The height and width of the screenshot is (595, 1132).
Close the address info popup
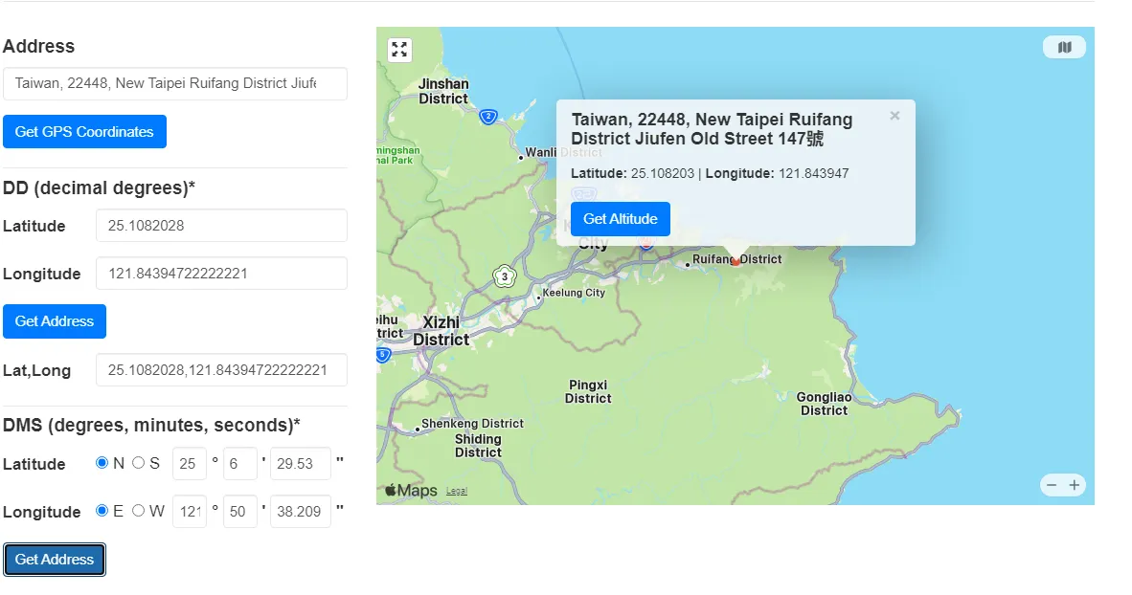(x=894, y=116)
